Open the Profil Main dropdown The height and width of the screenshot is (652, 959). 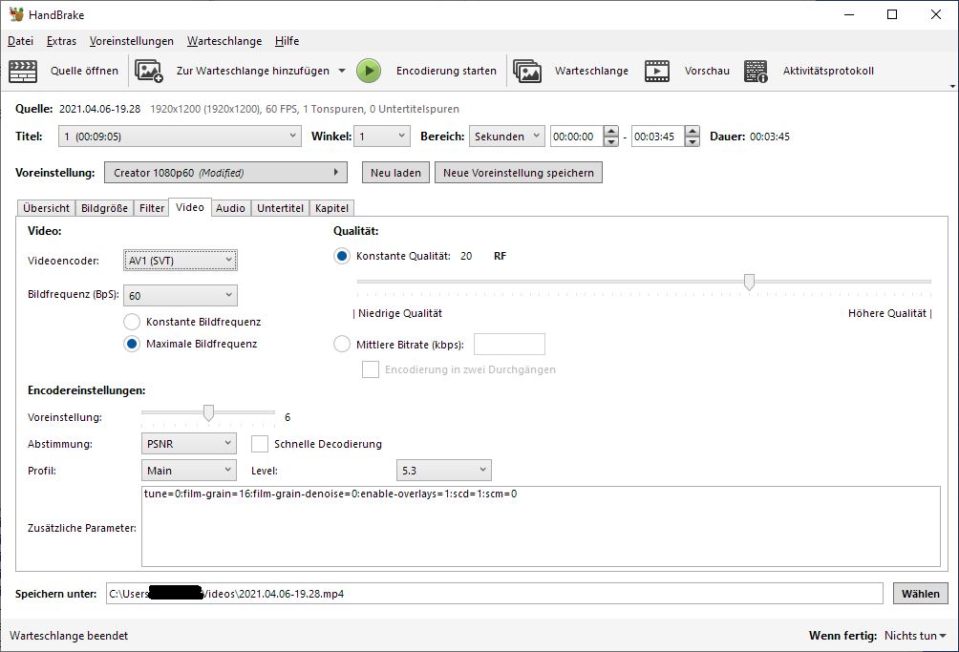pos(188,471)
